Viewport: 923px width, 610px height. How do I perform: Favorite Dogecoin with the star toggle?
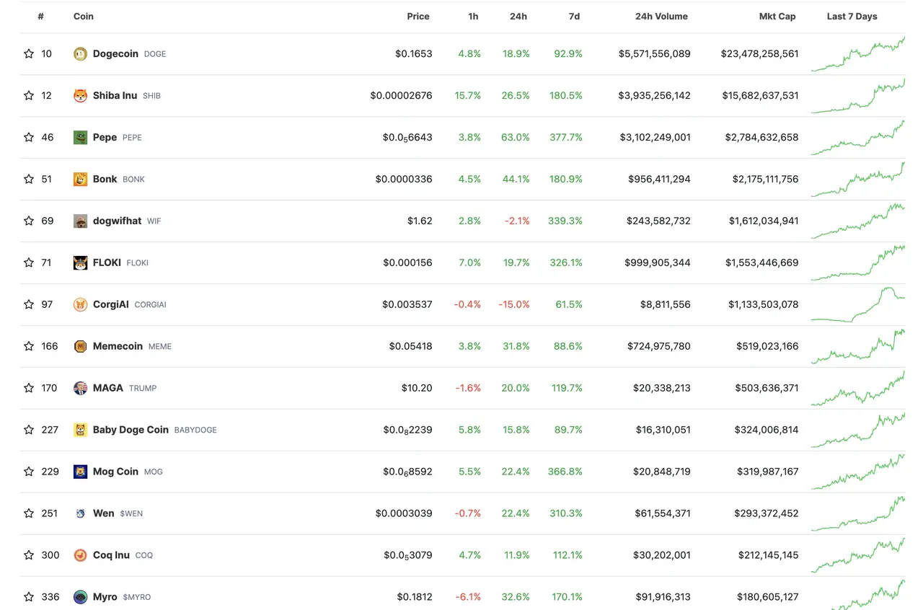[x=29, y=54]
